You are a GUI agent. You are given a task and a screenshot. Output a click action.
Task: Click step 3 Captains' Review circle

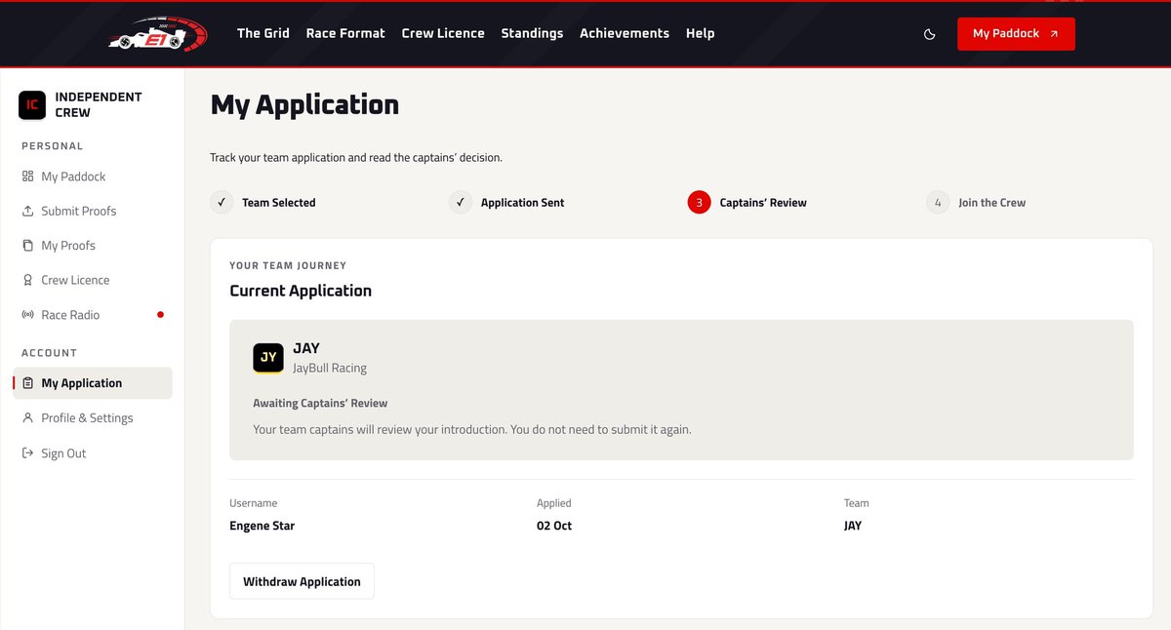tap(699, 203)
